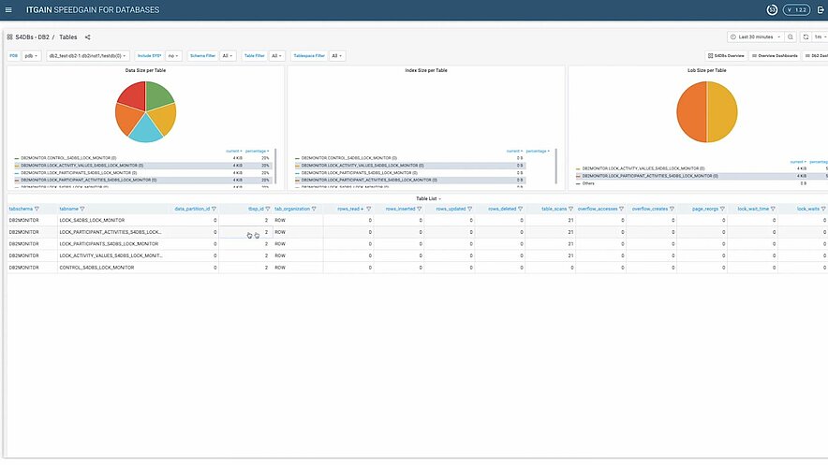Sort table by rows_read column header
The width and height of the screenshot is (828, 465).
pos(348,209)
